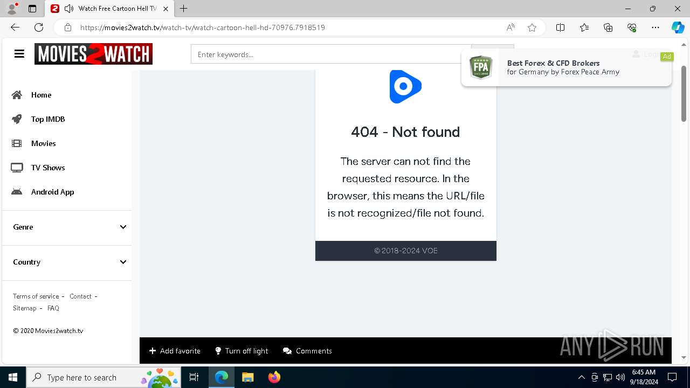Open the hamburger menu icon
Viewport: 690px width, 388px height.
19,54
